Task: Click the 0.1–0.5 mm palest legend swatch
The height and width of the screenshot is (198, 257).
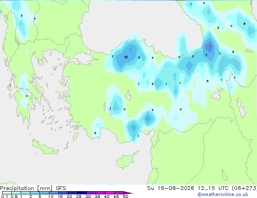Action: (x=7, y=193)
